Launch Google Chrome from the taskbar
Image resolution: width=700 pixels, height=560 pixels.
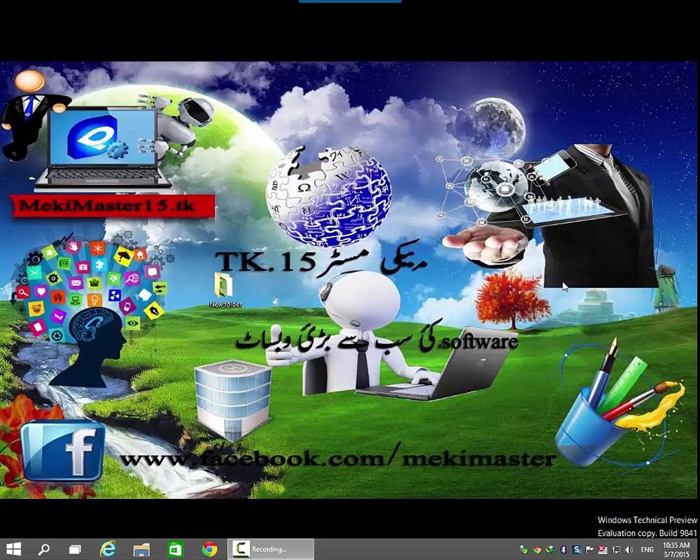(x=209, y=549)
